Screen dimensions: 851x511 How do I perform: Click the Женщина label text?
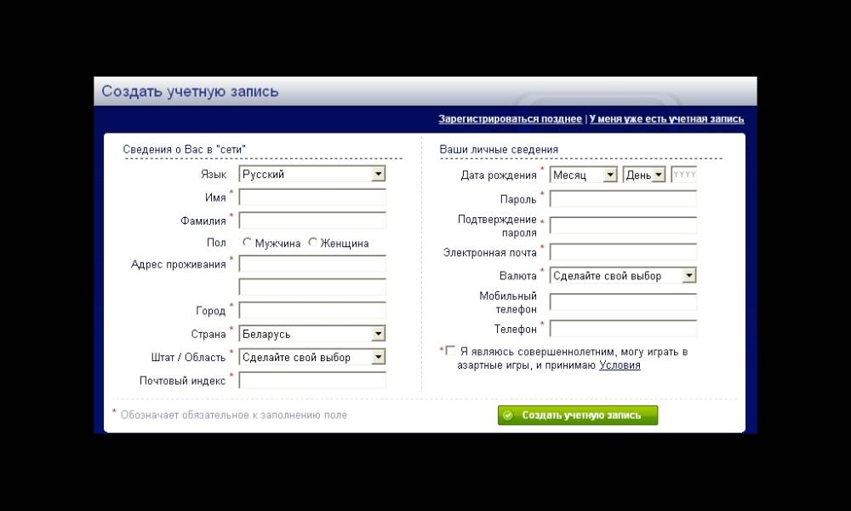345,244
